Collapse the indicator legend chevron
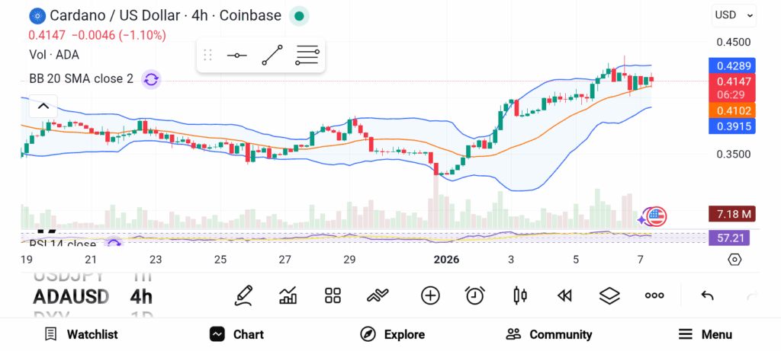The height and width of the screenshot is (351, 781). (x=43, y=107)
